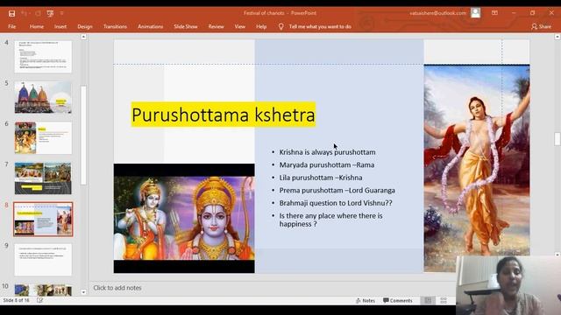Click the Redo icon in quick access toolbar
This screenshot has height=315, width=561.
(x=38, y=14)
